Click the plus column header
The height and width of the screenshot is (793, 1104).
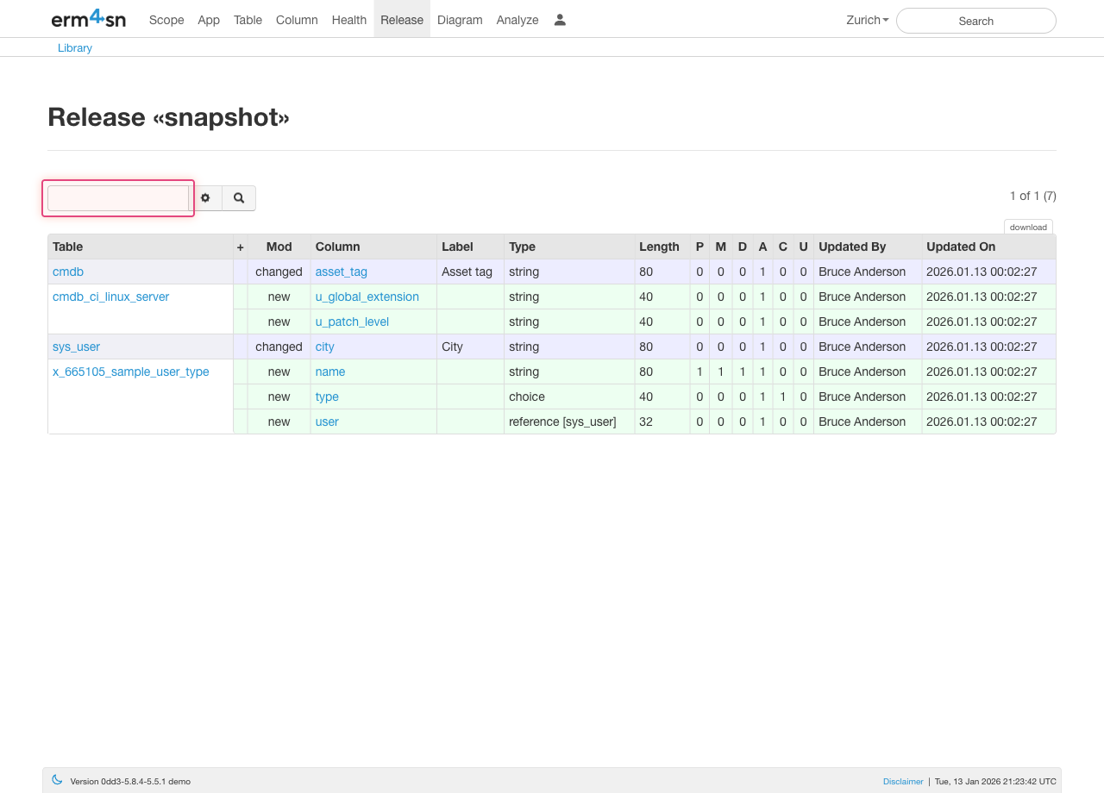[x=240, y=247]
